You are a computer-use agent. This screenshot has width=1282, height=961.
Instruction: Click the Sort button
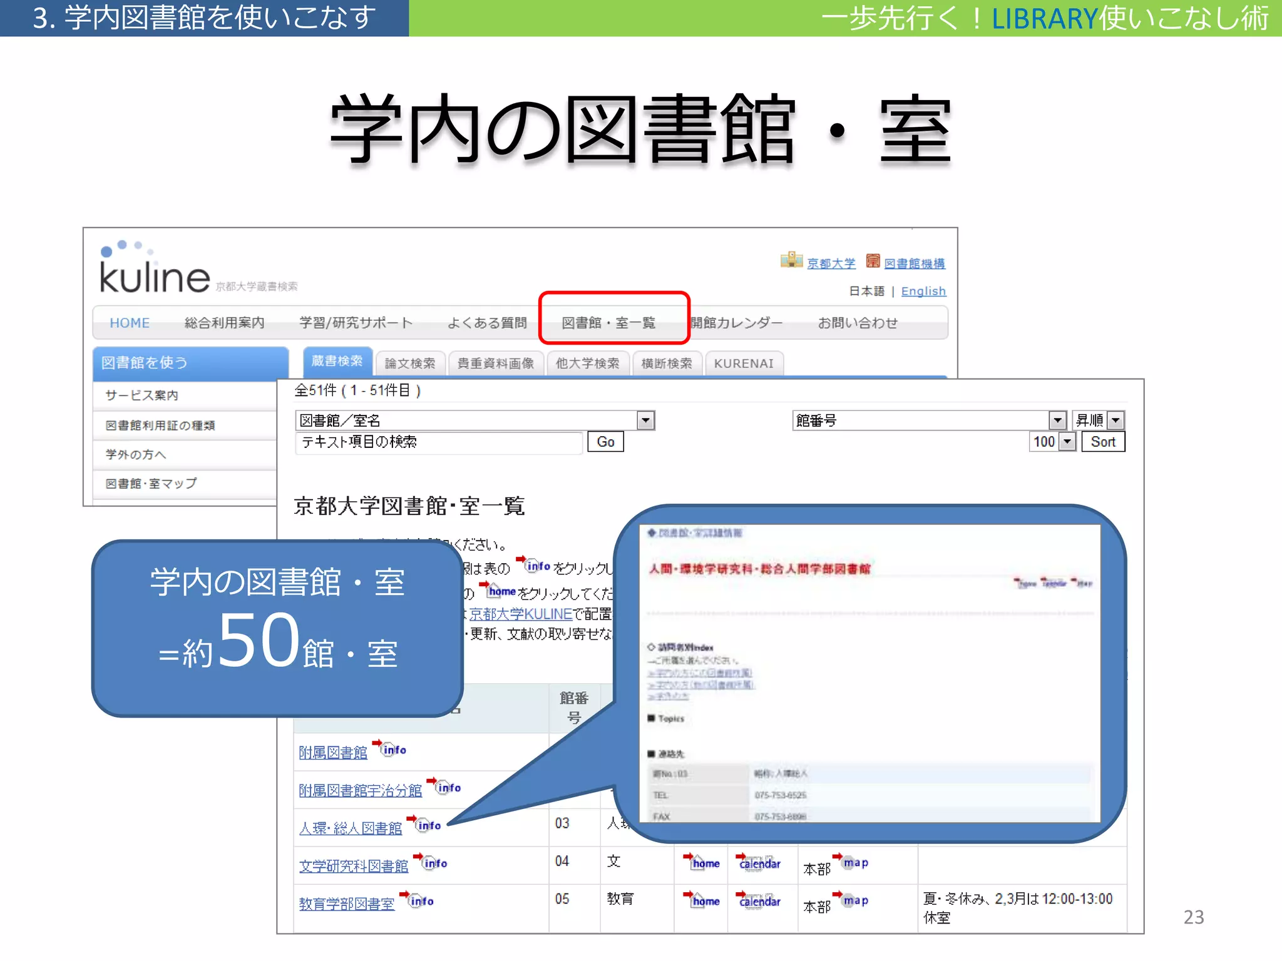(x=1103, y=442)
